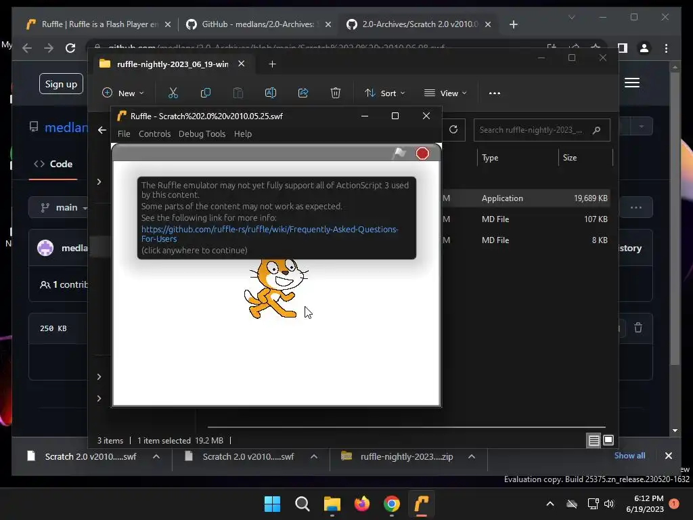Open the Ruffle File menu
This screenshot has width=693, height=520.
[124, 133]
